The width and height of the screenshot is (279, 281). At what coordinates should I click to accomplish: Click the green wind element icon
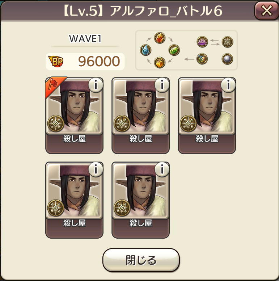(174, 50)
